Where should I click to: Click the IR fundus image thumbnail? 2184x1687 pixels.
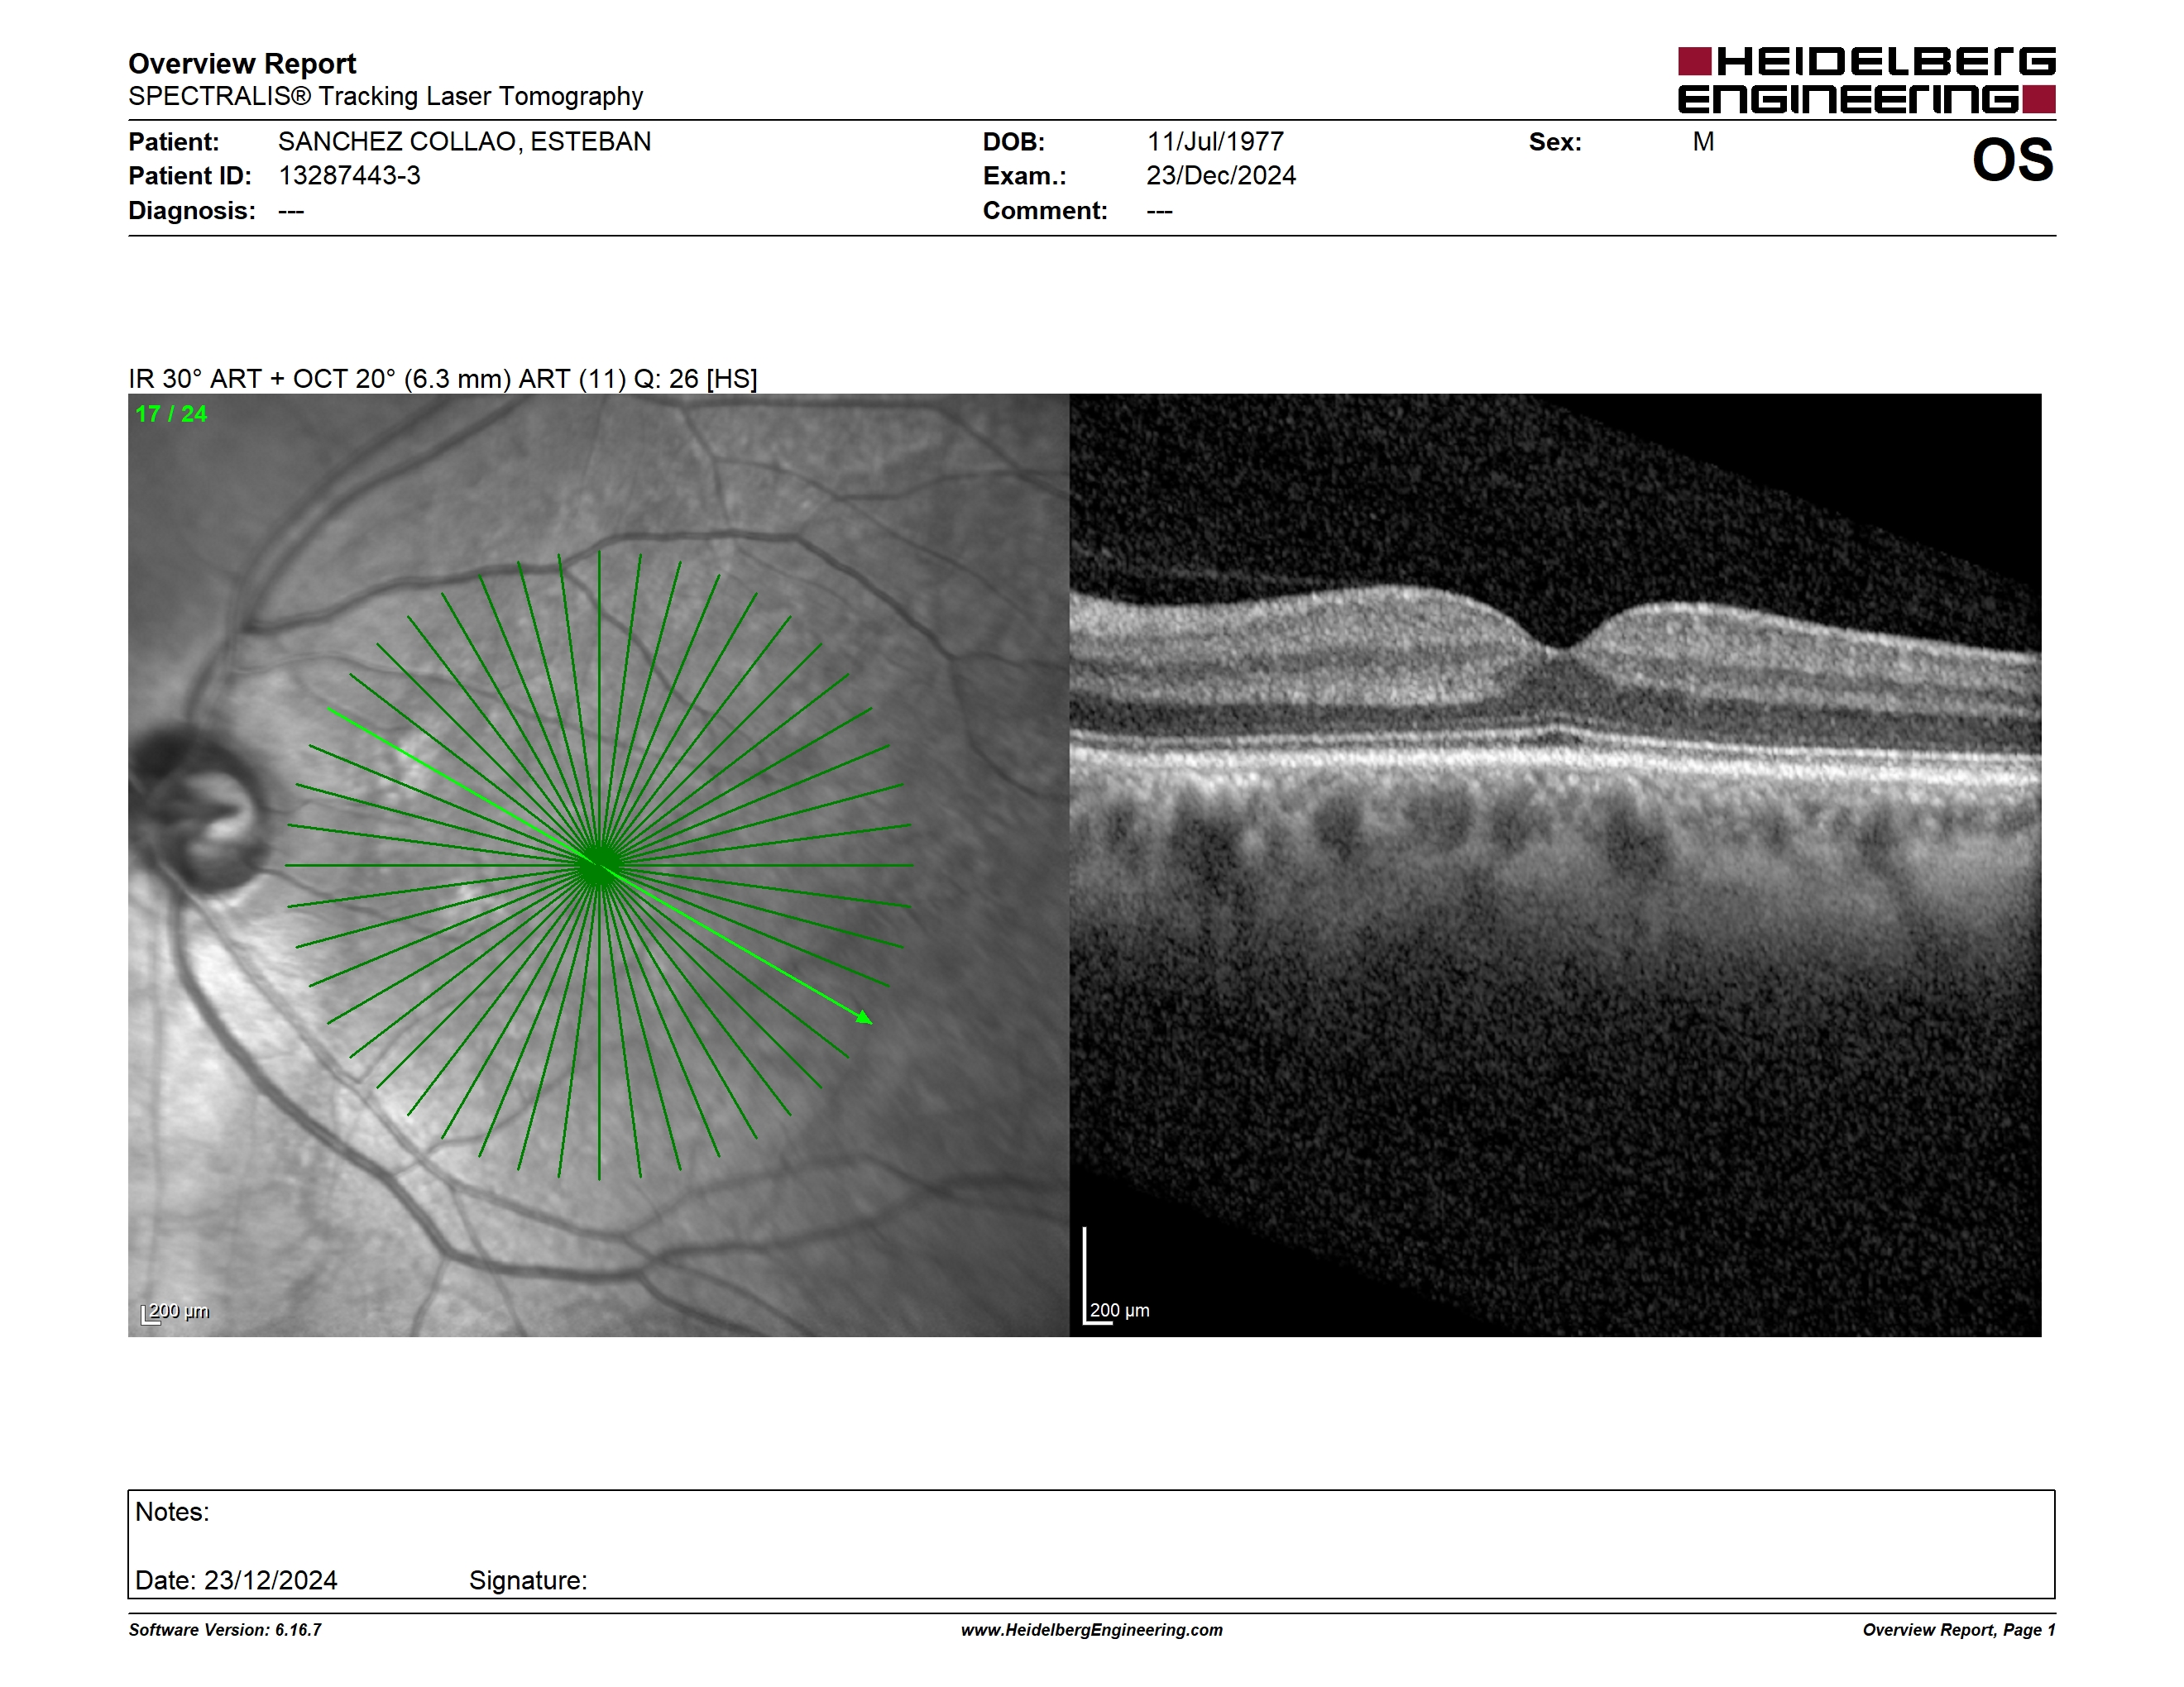(598, 864)
